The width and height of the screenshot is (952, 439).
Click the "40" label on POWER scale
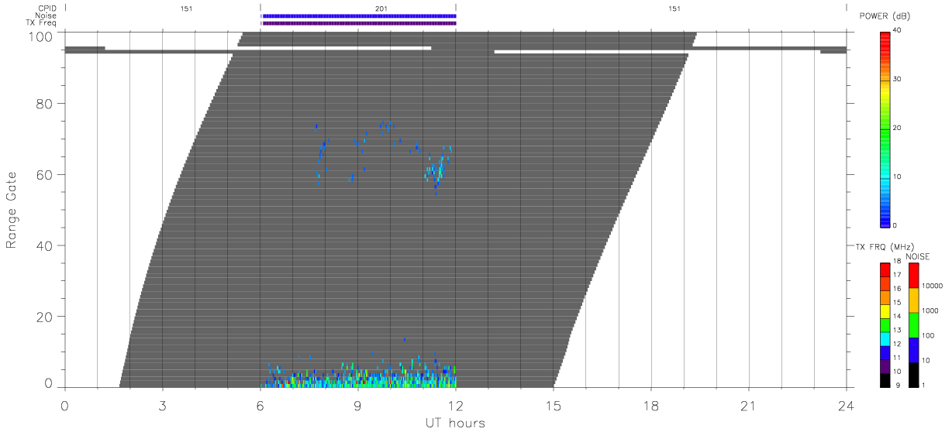(x=898, y=30)
